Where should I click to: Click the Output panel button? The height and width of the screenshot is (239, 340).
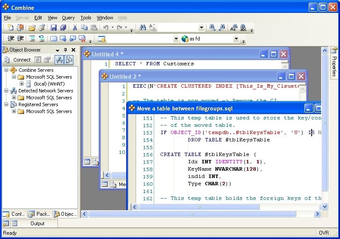coord(37,224)
